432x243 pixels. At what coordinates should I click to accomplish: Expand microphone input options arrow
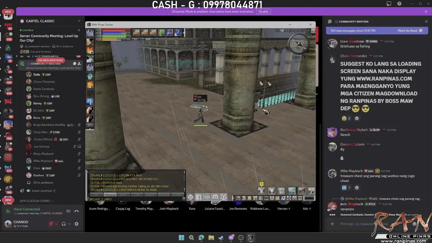click(56, 224)
